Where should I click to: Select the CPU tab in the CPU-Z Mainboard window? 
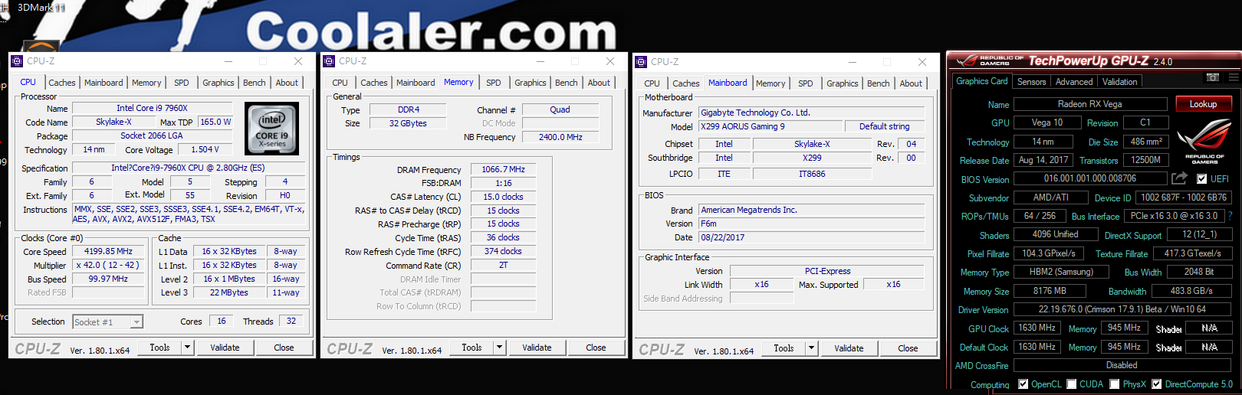coord(652,83)
